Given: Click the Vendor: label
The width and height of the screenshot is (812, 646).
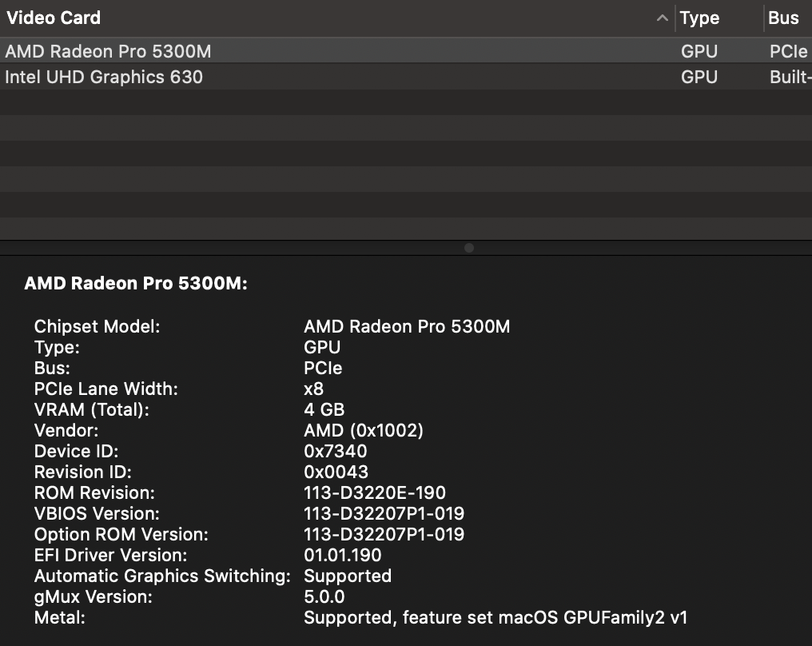Looking at the screenshot, I should [66, 430].
